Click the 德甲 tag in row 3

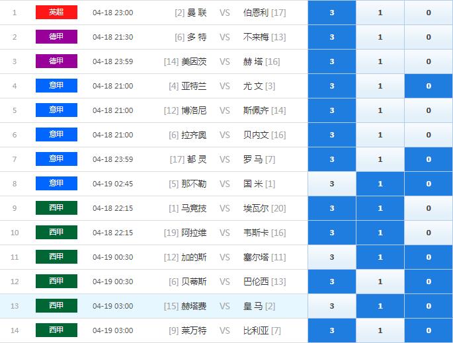click(x=56, y=61)
